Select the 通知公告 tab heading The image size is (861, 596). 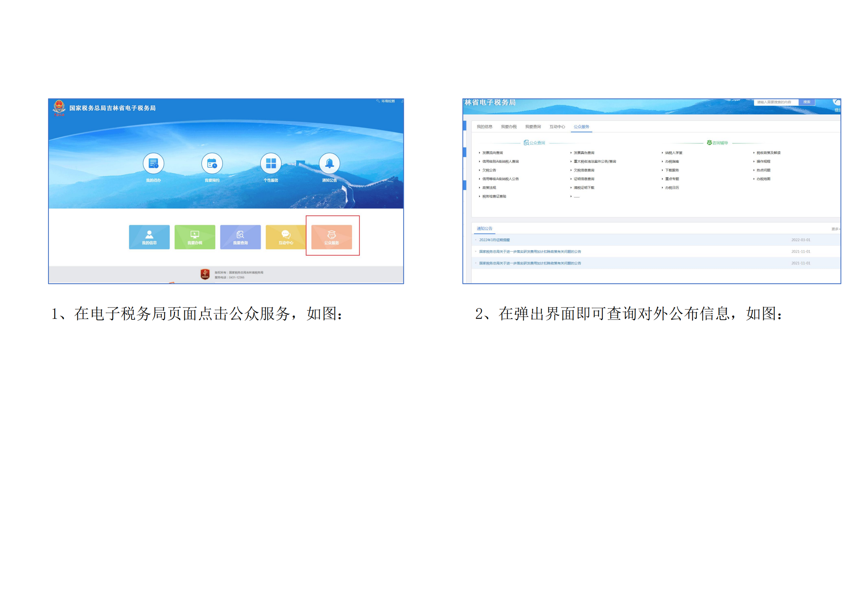(x=484, y=228)
